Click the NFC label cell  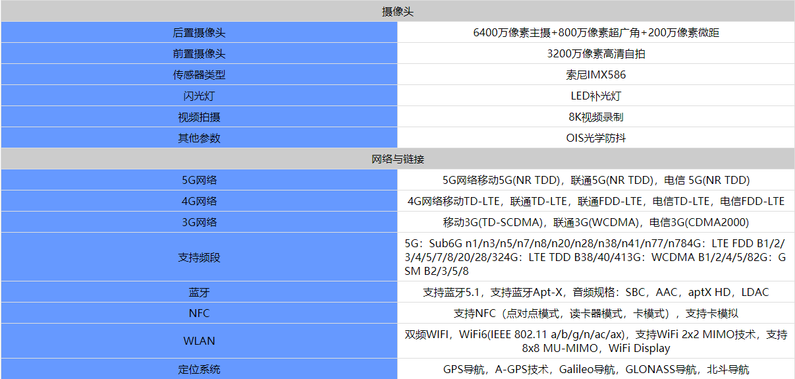click(199, 313)
